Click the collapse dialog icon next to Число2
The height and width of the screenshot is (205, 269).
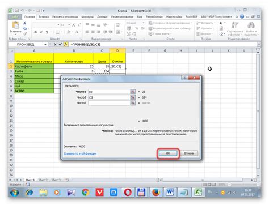click(x=133, y=97)
